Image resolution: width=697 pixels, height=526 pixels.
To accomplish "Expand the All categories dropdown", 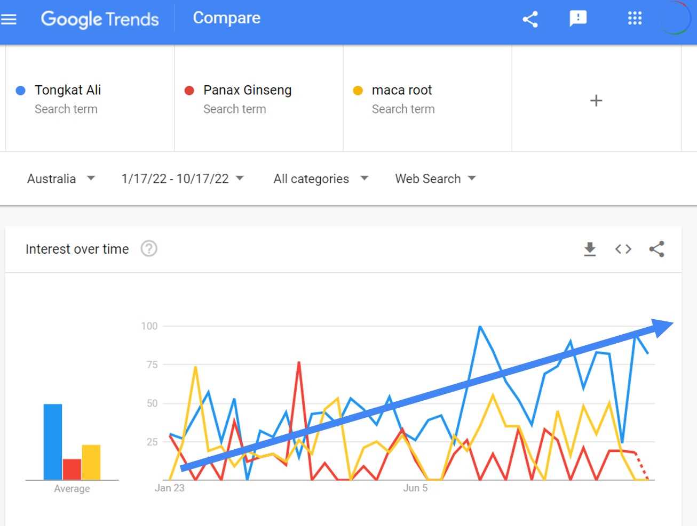I will [321, 179].
